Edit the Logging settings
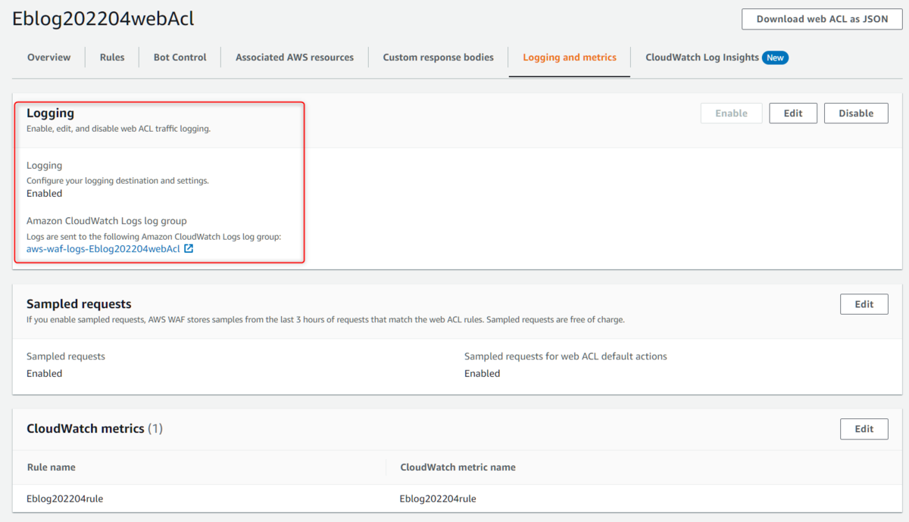This screenshot has height=522, width=909. (793, 113)
